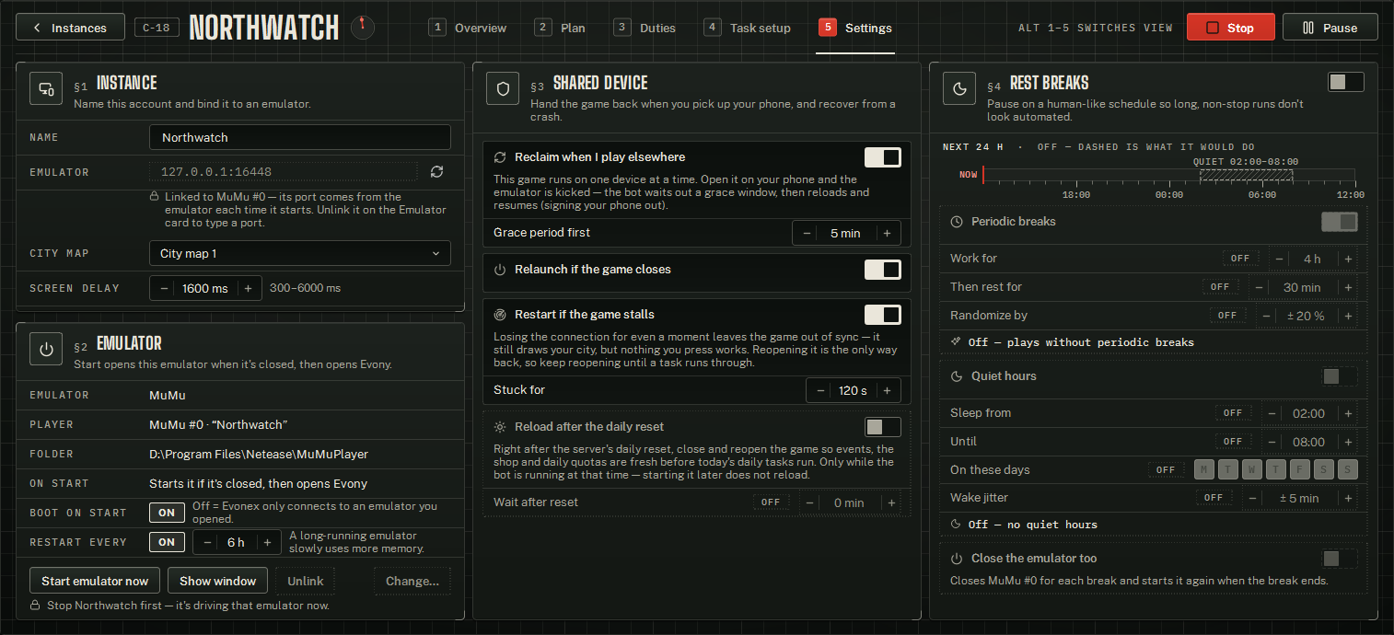Decrease Restart Every hours with minus

[x=207, y=542]
